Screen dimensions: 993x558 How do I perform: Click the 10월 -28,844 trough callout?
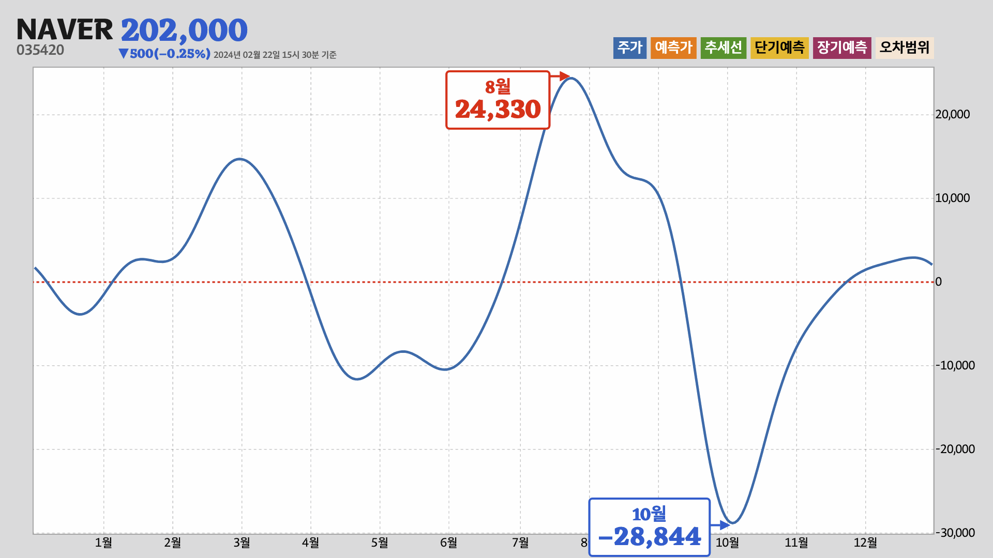[x=650, y=527]
